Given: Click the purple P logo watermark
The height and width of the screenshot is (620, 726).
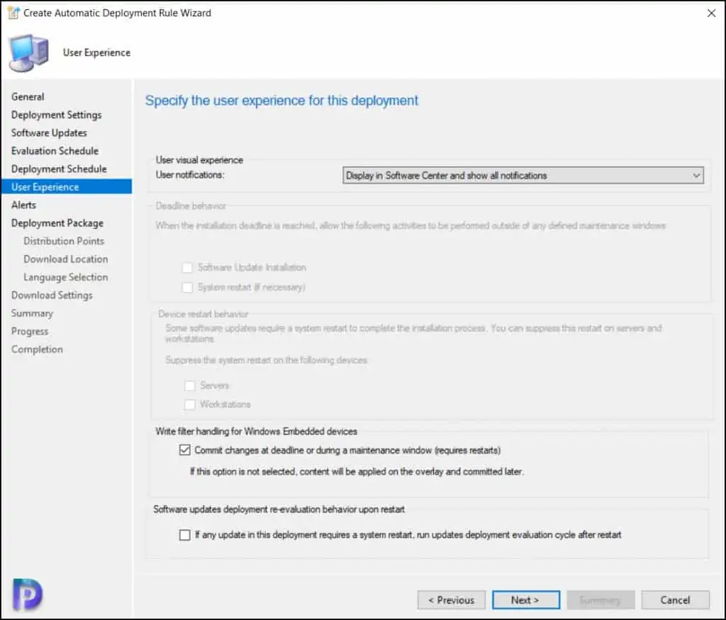Looking at the screenshot, I should [x=27, y=594].
